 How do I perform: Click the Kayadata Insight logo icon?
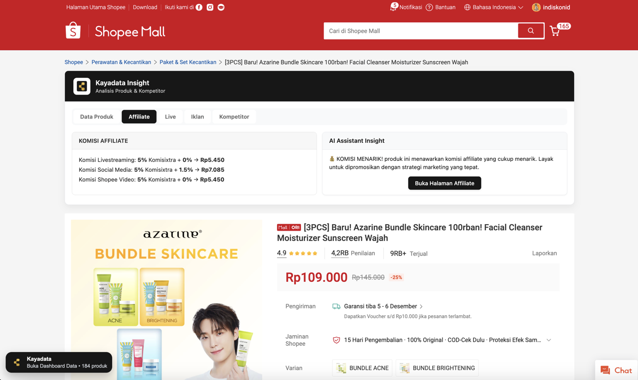(82, 86)
